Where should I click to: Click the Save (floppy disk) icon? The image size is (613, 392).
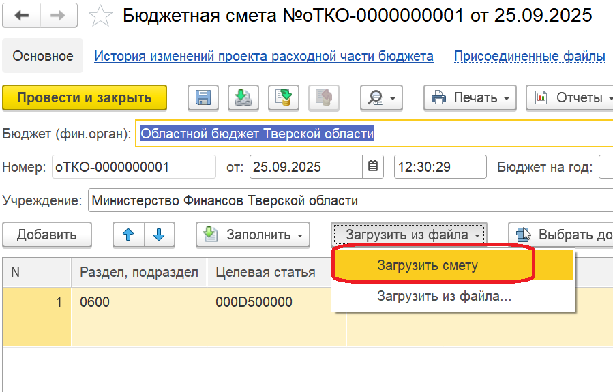203,98
